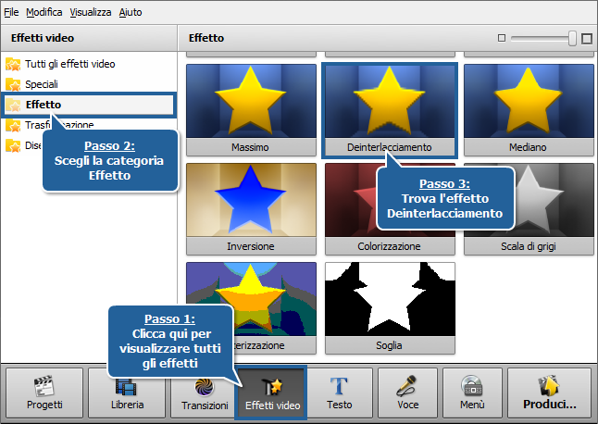
Task: Open the Testo section
Action: (340, 393)
